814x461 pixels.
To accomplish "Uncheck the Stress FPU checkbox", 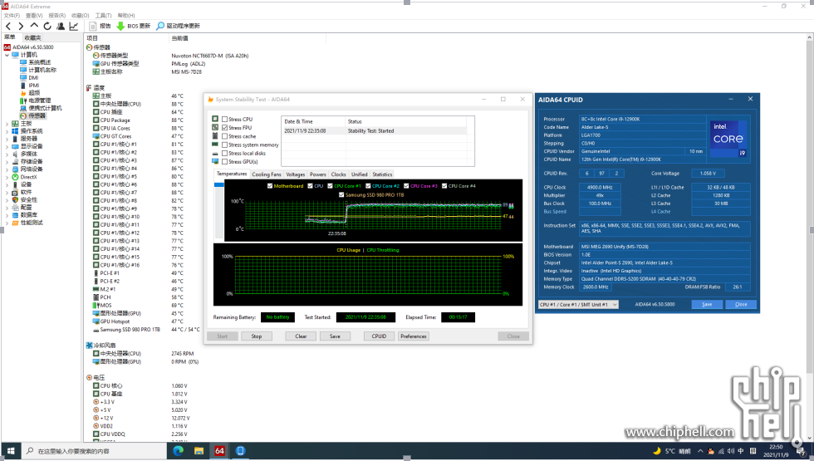I will tap(225, 128).
